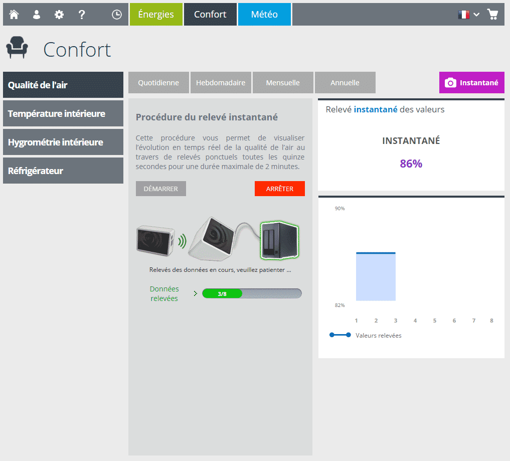Click the 3/8 data progress bar
The image size is (510, 461).
pos(251,294)
